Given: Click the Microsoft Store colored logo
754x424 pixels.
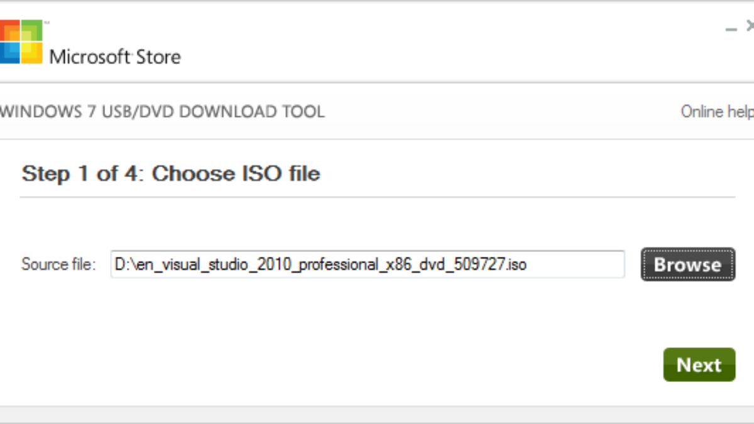Looking at the screenshot, I should pyautogui.click(x=20, y=41).
